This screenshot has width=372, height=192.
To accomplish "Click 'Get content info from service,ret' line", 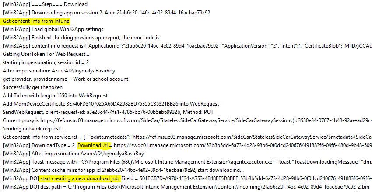I will (187, 137).
